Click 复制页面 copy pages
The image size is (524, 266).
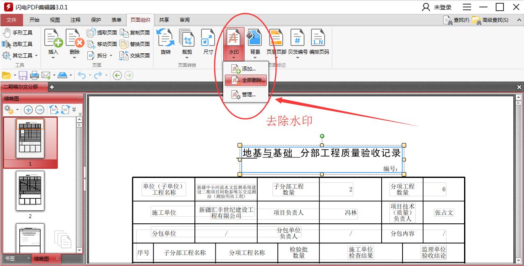coord(135,32)
